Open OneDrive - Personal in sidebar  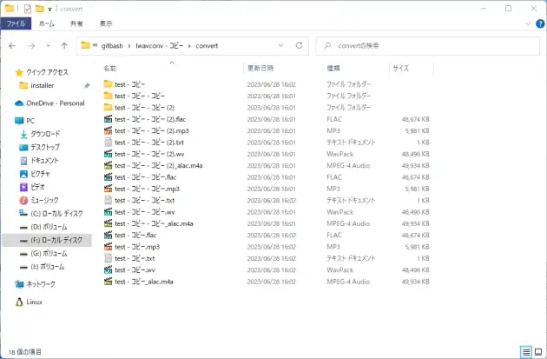pos(54,103)
